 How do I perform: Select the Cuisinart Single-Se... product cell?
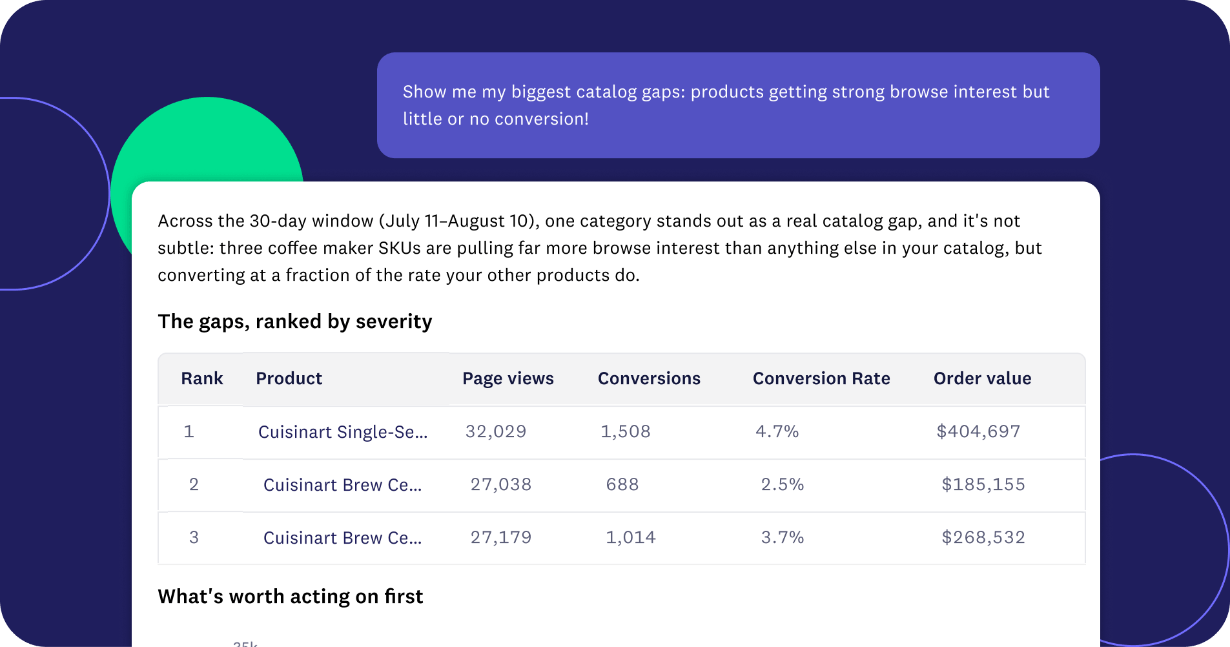[343, 432]
